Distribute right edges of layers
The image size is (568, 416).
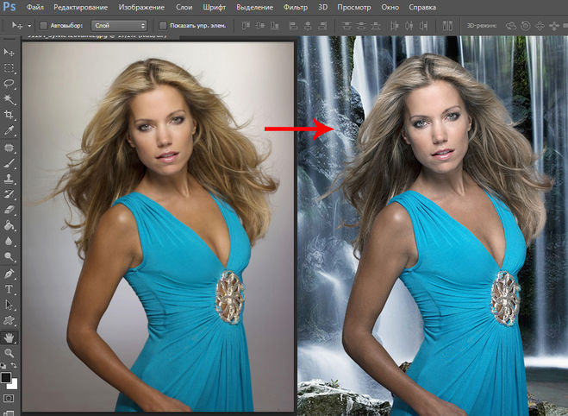coord(423,26)
